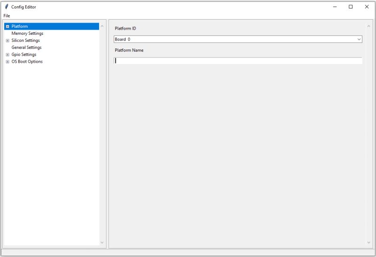Open the File menu
The width and height of the screenshot is (376, 257).
pos(7,16)
